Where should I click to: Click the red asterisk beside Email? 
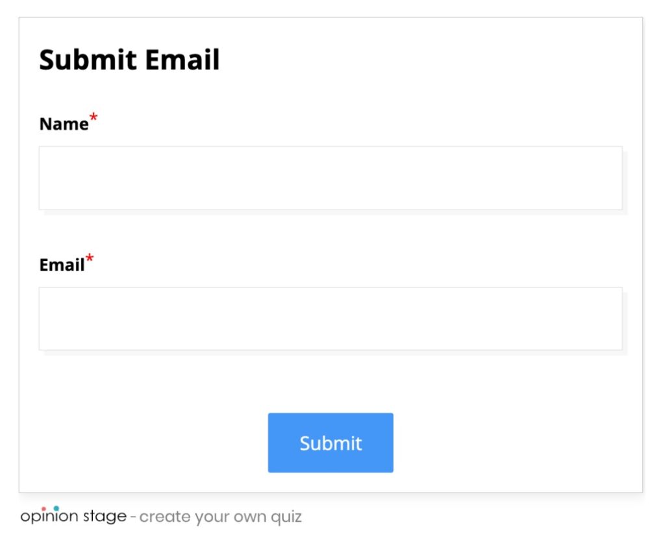pos(90,257)
